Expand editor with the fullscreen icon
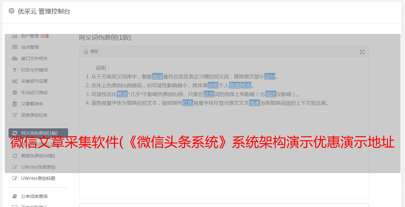Screen dimensions: 405x207 [x=362, y=52]
